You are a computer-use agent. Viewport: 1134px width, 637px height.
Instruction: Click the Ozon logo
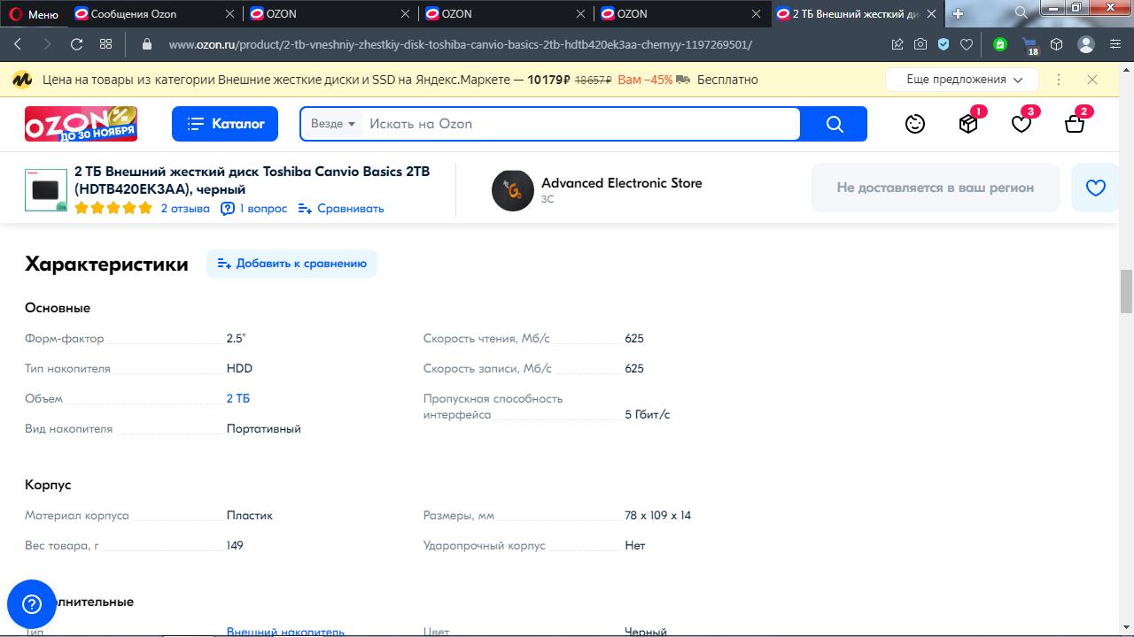tap(81, 124)
